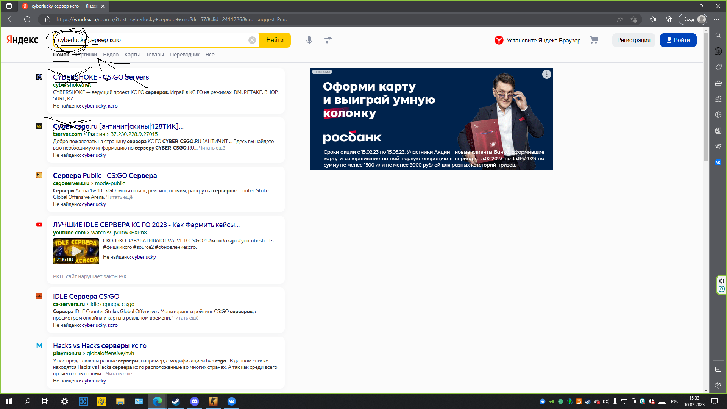Launch Steam from the taskbar

[176, 401]
